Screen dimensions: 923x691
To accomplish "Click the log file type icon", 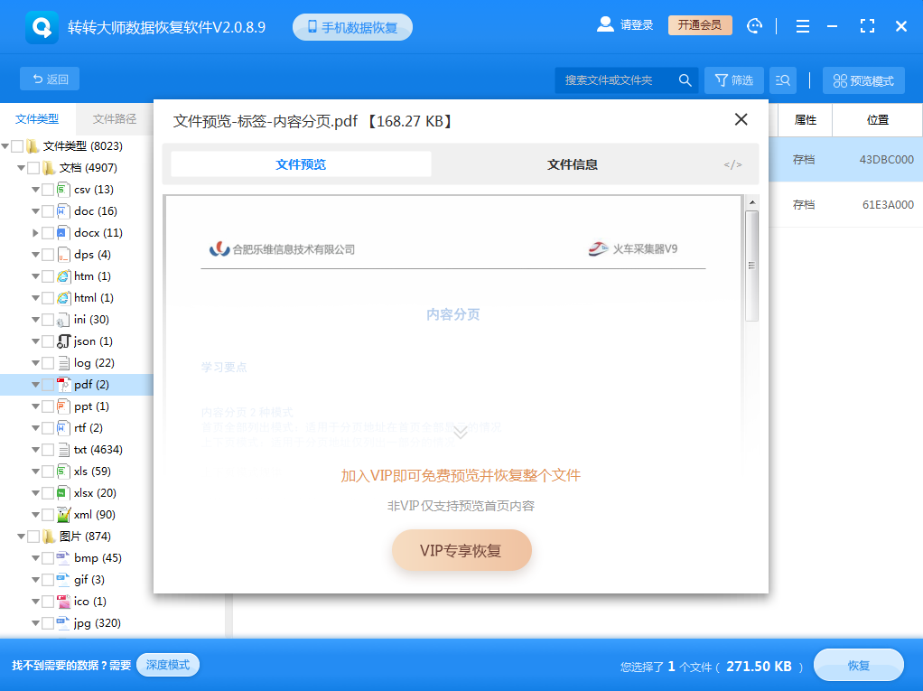I will (x=63, y=363).
